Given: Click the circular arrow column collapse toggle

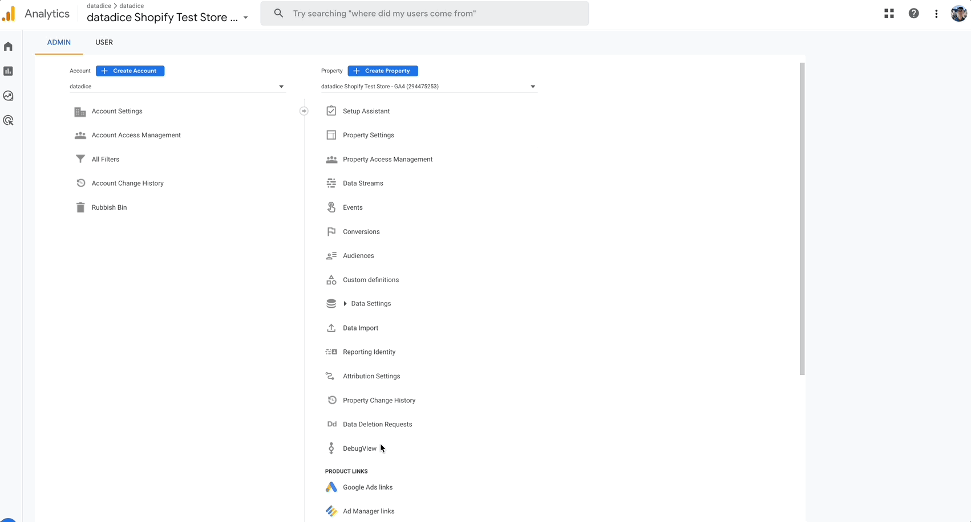Looking at the screenshot, I should (x=304, y=111).
